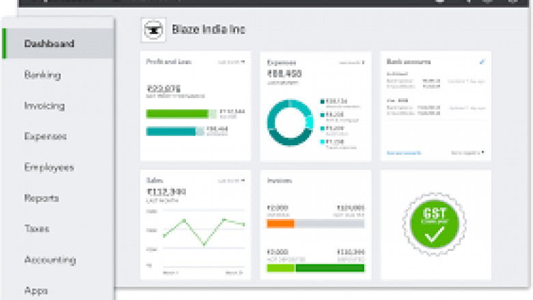Open the Profit and Loss period dropdown
The width and height of the screenshot is (533, 300).
click(x=231, y=62)
